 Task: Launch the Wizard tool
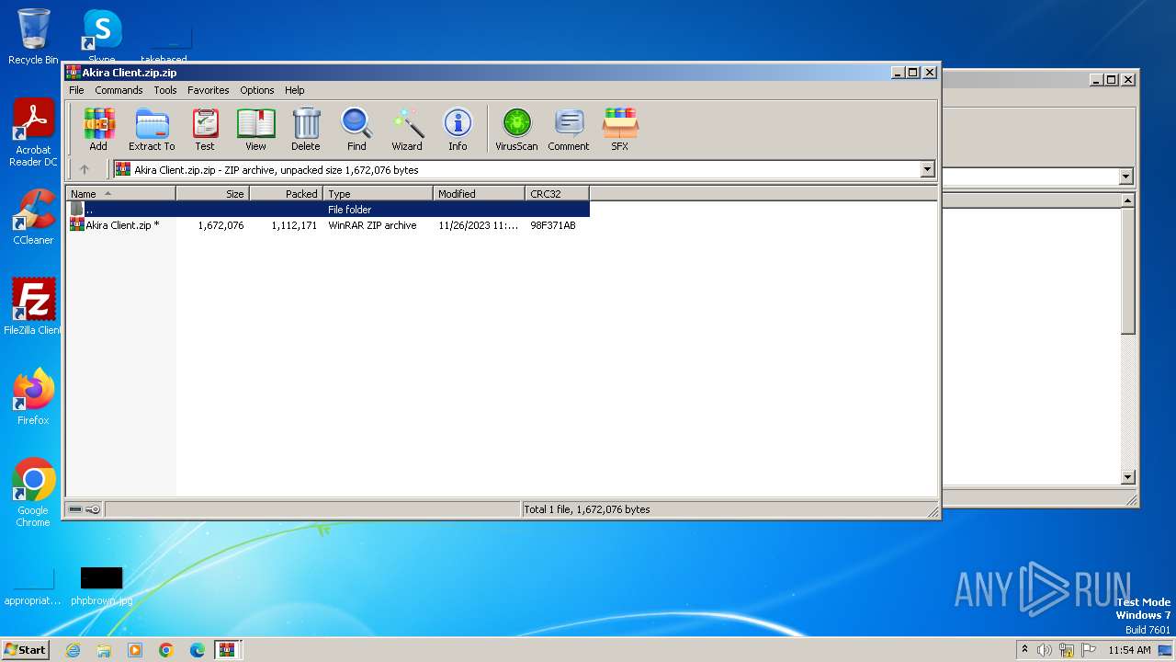407,130
